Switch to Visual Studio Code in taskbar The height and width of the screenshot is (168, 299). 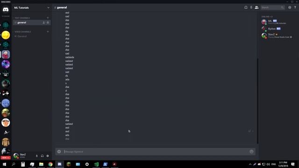tap(96, 164)
